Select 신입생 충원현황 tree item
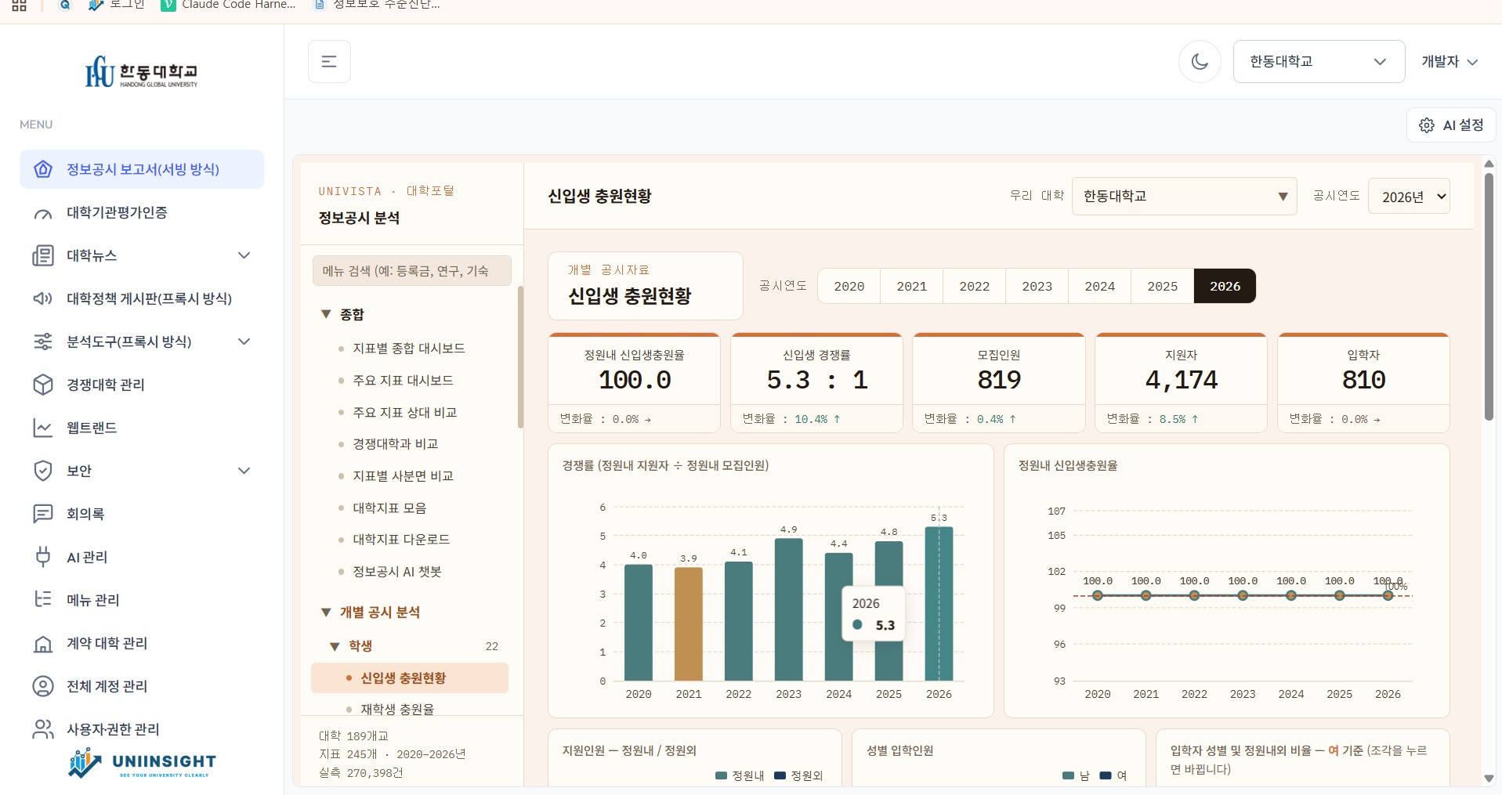This screenshot has width=1502, height=795. click(410, 678)
